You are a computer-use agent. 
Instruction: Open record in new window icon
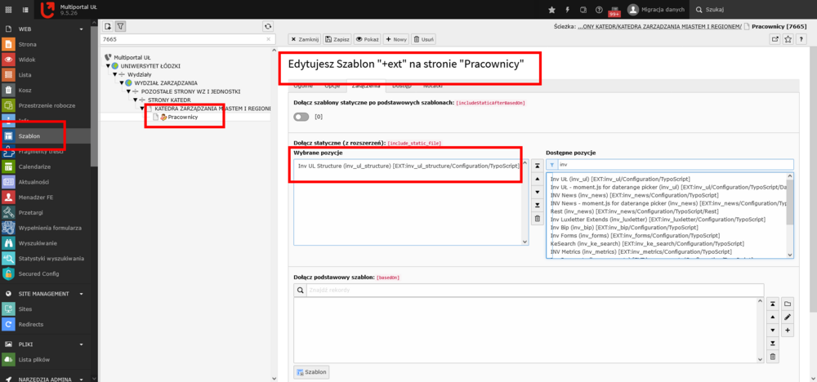[775, 38]
